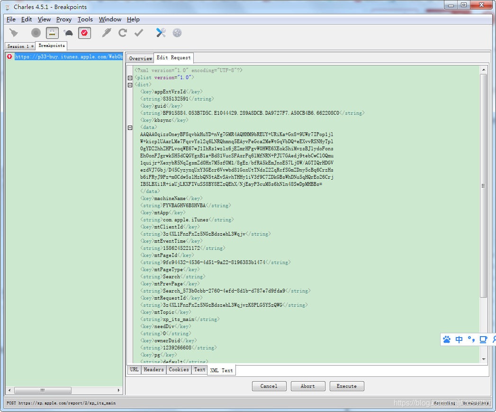This screenshot has width=496, height=412.
Task: Click red breakpoint icon beside itunes URL
Action: coord(9,56)
